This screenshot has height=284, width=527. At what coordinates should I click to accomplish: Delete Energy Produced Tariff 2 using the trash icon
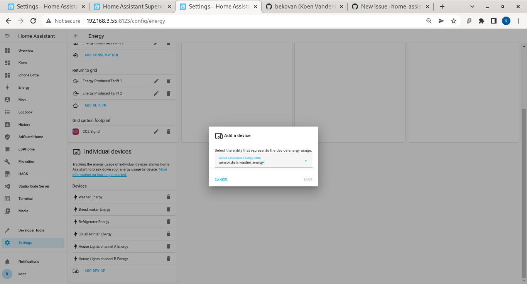(169, 93)
